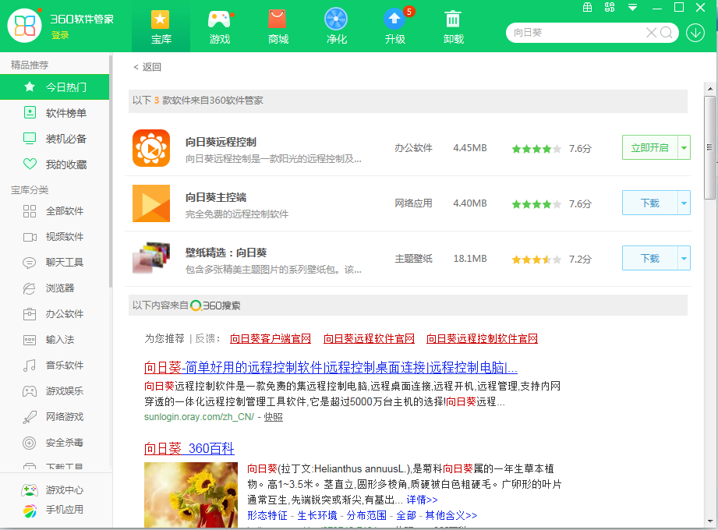Clear search text with X icon
This screenshot has height=530, width=718.
click(651, 33)
